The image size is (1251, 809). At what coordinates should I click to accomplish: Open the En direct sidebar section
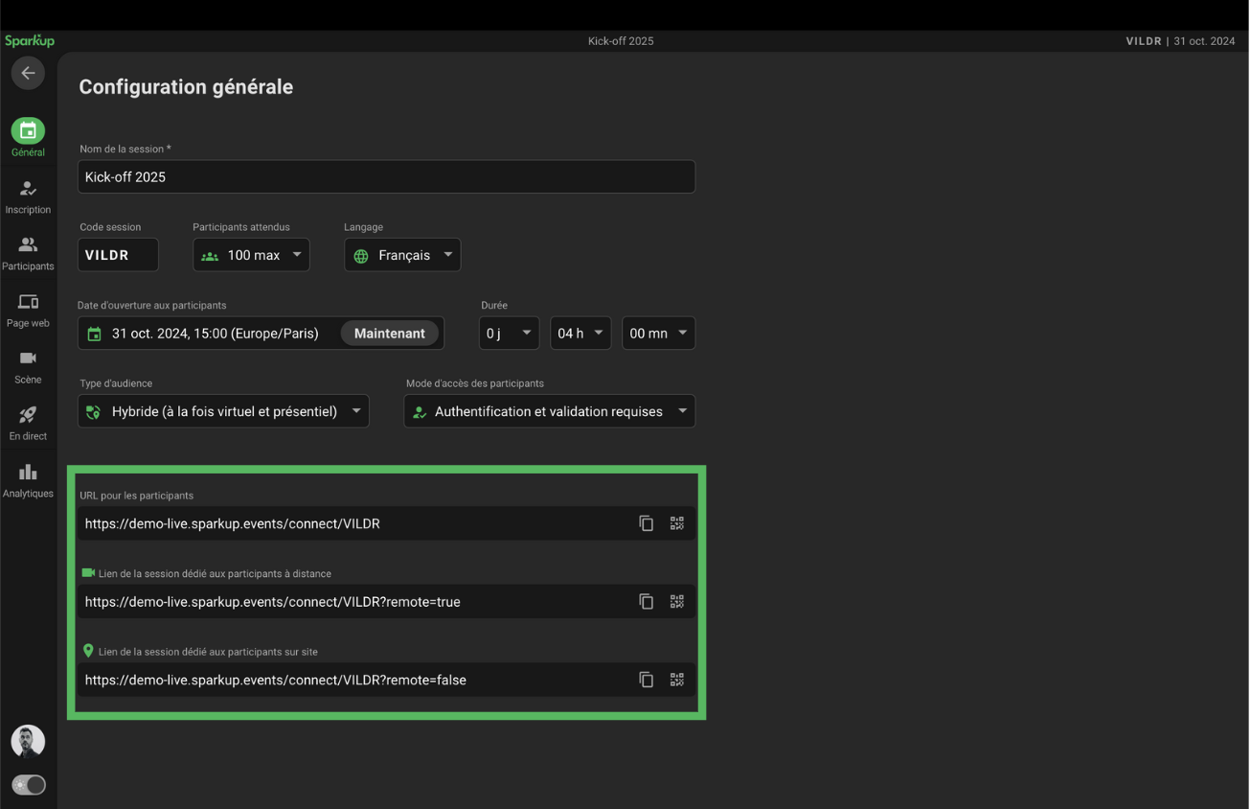click(x=28, y=424)
